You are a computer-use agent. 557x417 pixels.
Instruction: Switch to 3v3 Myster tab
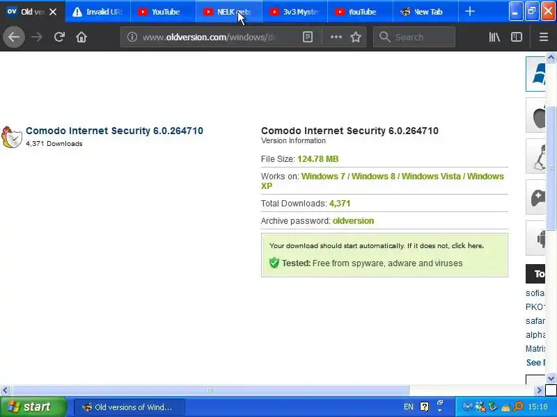295,12
